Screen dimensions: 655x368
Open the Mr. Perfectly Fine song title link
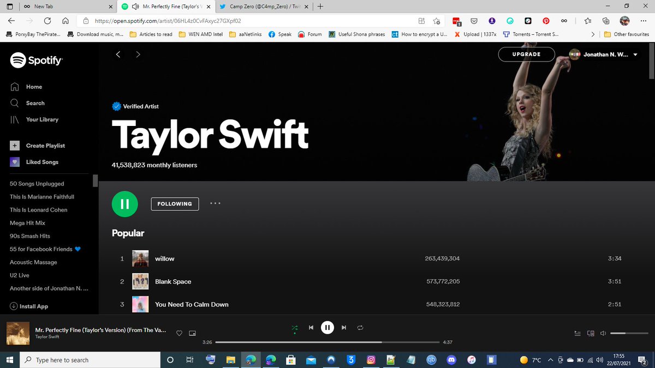pos(100,330)
